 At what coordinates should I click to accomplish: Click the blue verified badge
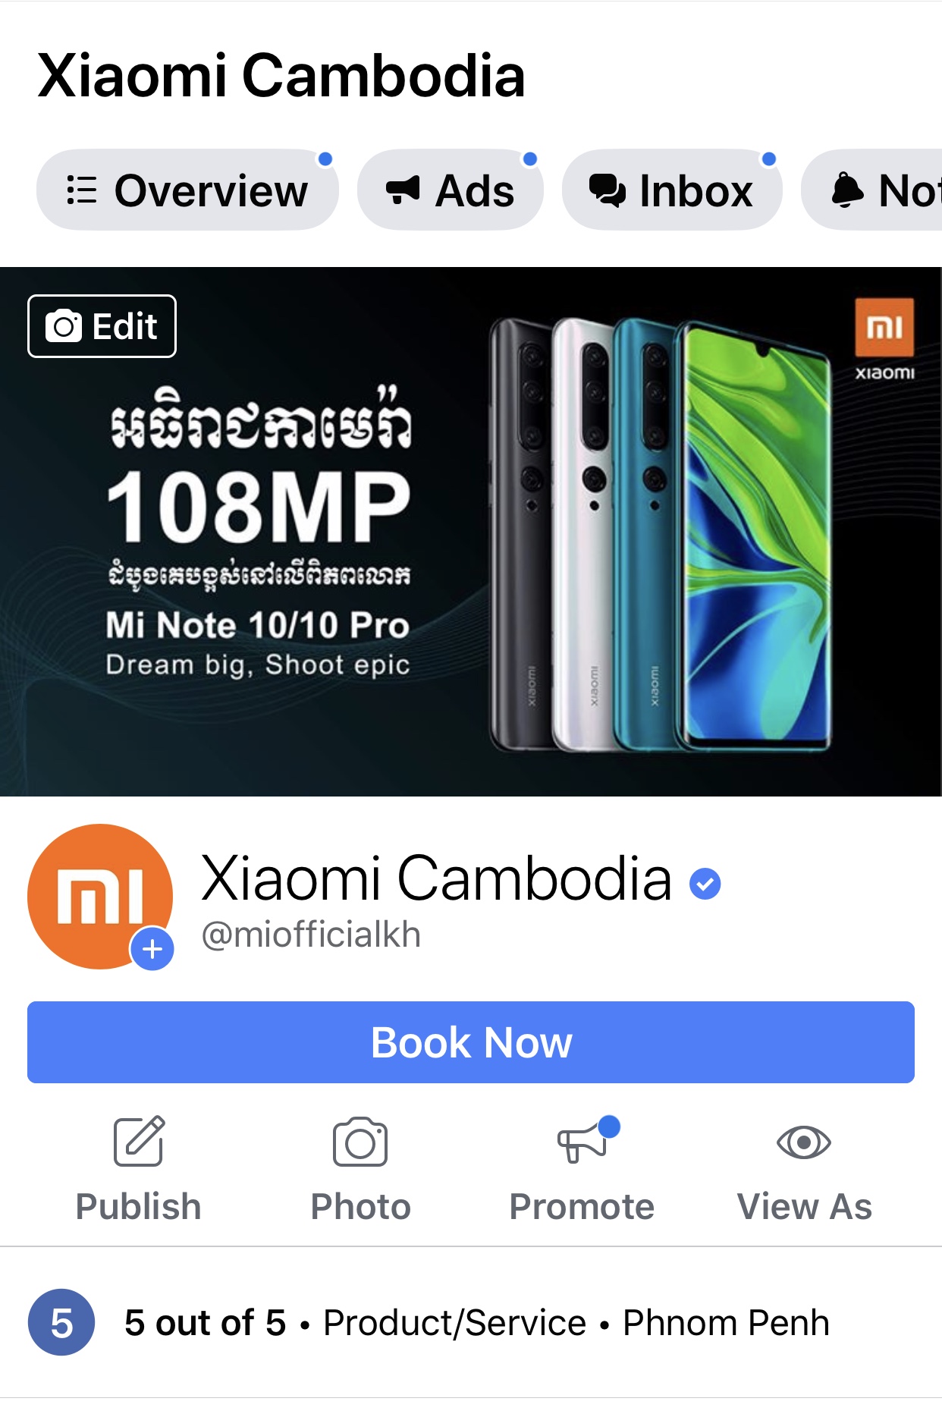pos(705,884)
